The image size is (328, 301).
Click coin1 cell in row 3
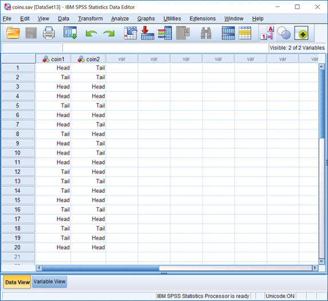tap(53, 87)
